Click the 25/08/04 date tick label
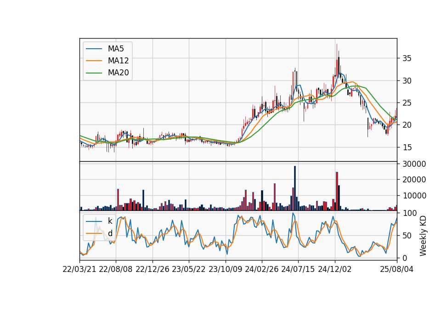This screenshot has width=441, height=317. coord(397,269)
